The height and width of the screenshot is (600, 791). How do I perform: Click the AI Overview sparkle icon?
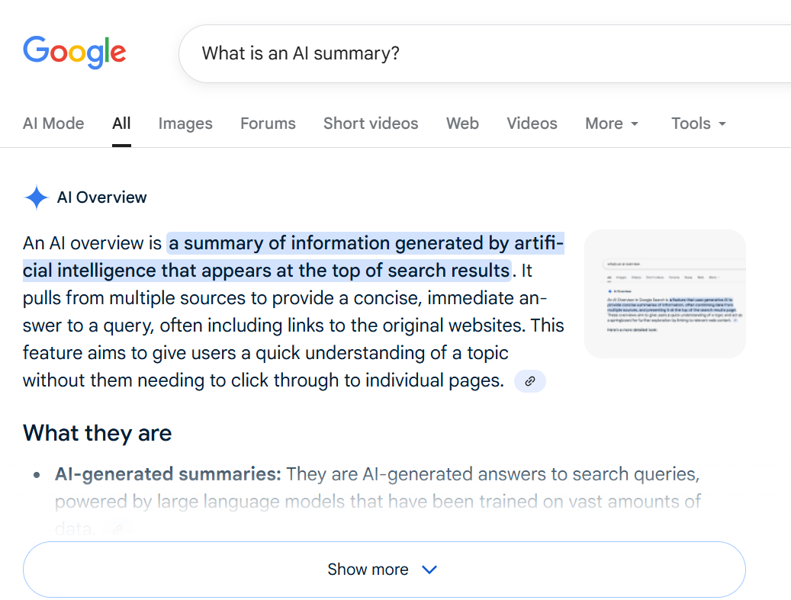coord(36,197)
